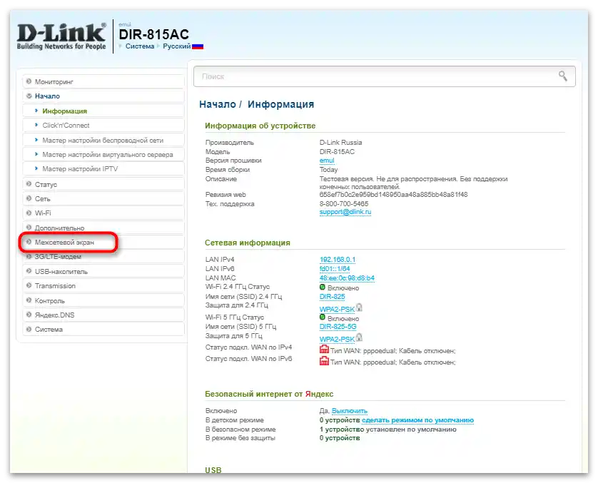The width and height of the screenshot is (598, 483).
Task: Click the LAN IPv4 192.168.0.1 link
Action: coord(338,260)
